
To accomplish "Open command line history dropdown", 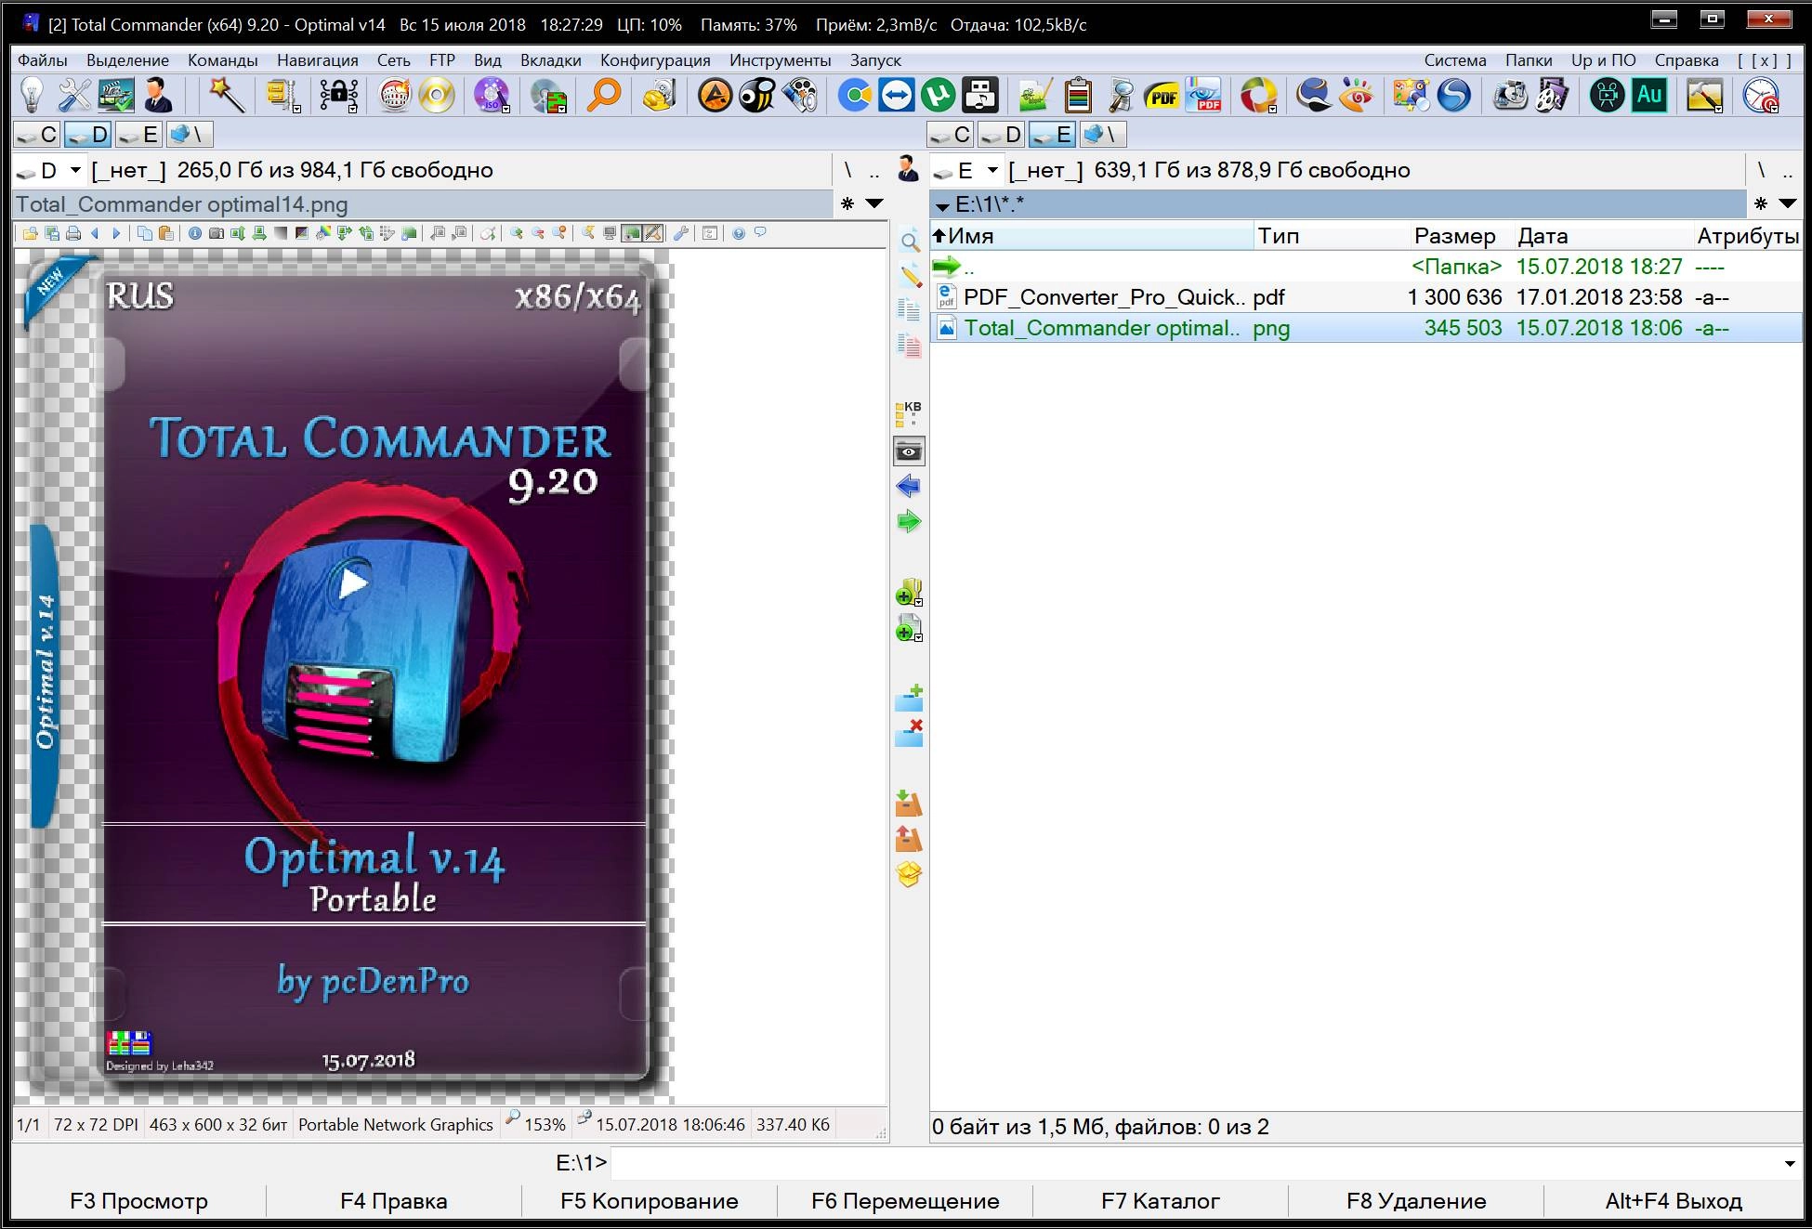I will pos(1790,1163).
